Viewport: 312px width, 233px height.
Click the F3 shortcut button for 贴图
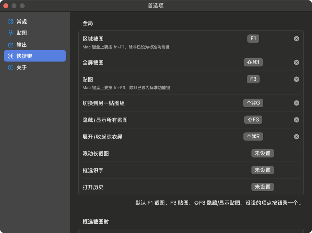253,79
